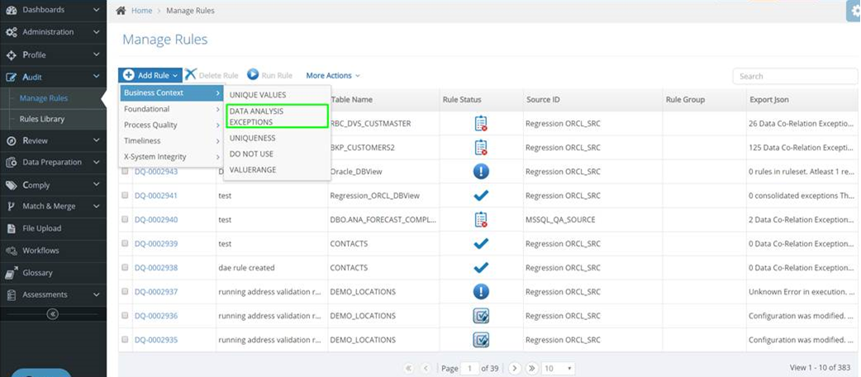Select the checkbox for DQ-0002935
861x377 pixels.
click(x=126, y=340)
